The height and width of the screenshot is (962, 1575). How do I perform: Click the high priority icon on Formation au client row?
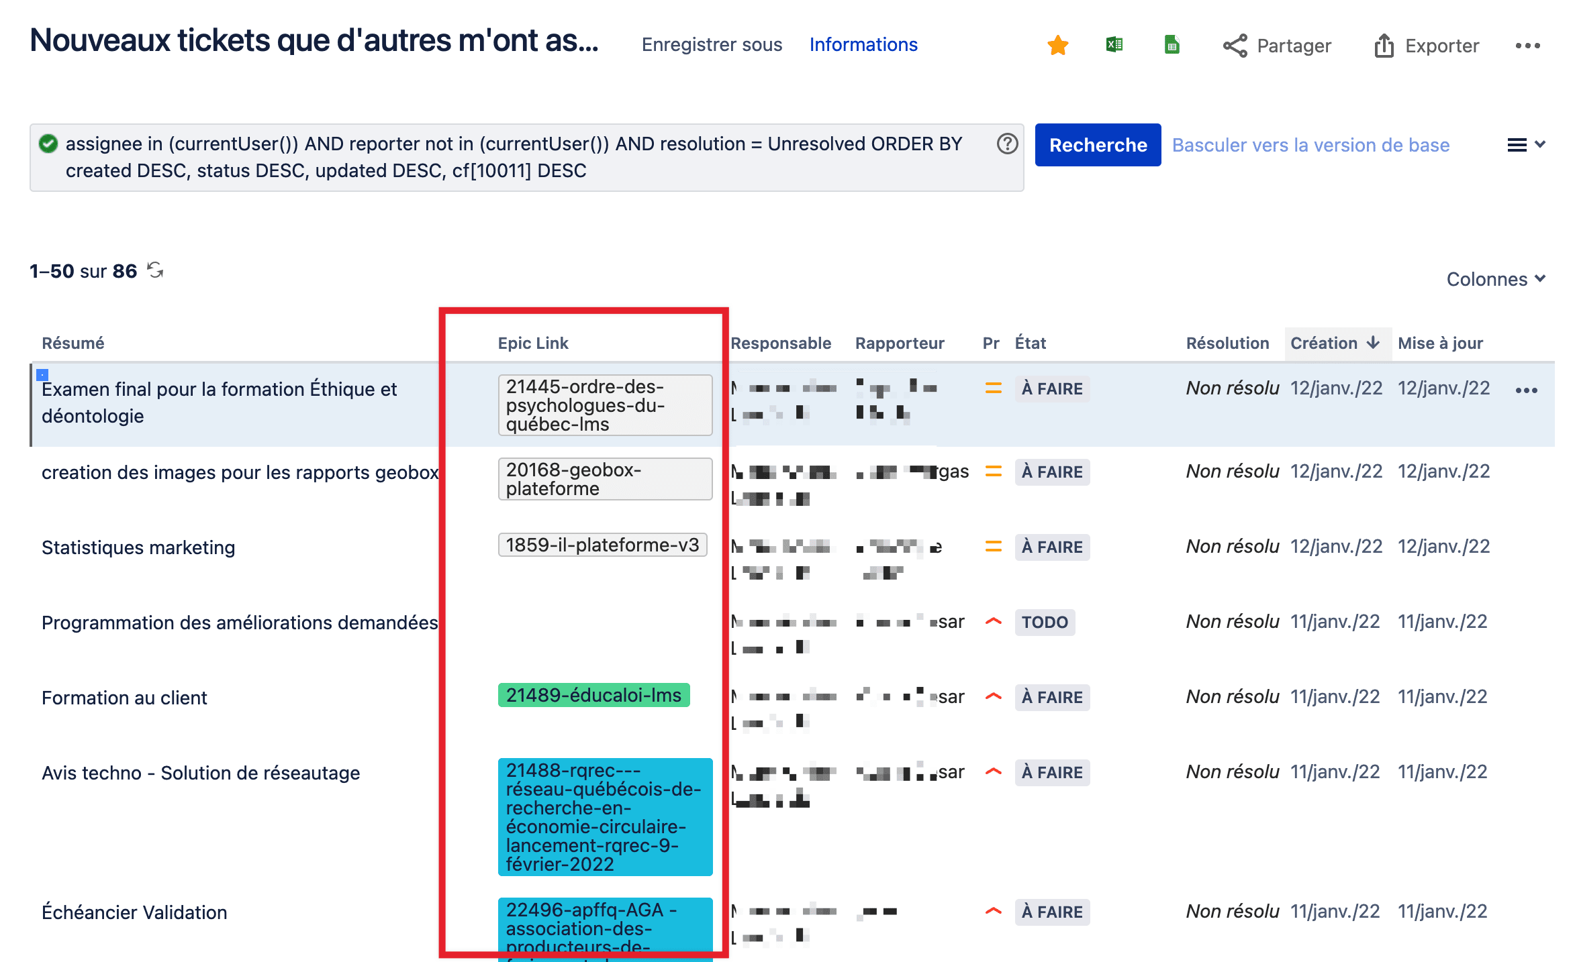993,696
